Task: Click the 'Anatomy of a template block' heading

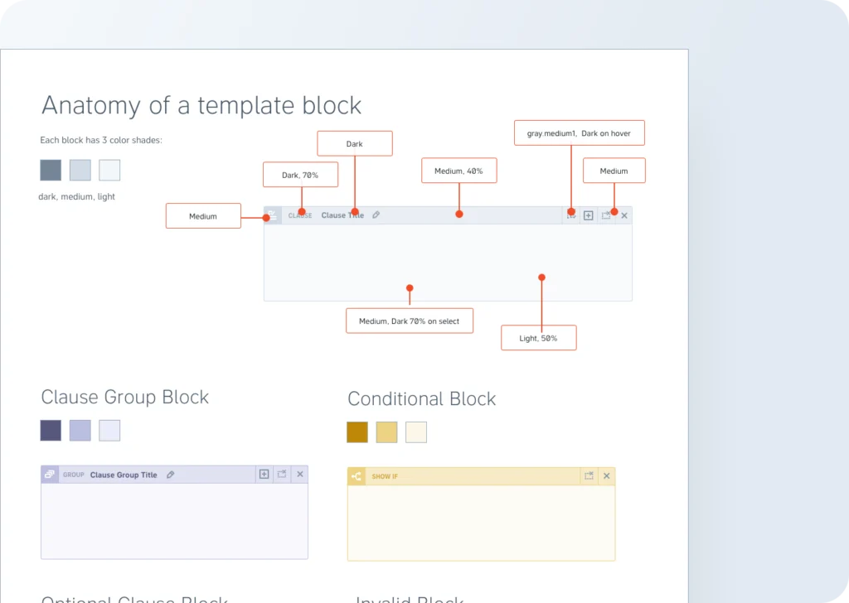Action: tap(201, 105)
